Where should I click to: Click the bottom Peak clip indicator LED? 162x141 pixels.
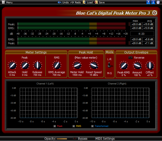pos(129,43)
